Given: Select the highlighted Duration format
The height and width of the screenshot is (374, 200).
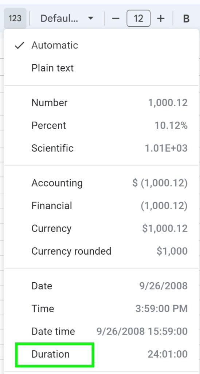Looking at the screenshot, I should coord(101,354).
